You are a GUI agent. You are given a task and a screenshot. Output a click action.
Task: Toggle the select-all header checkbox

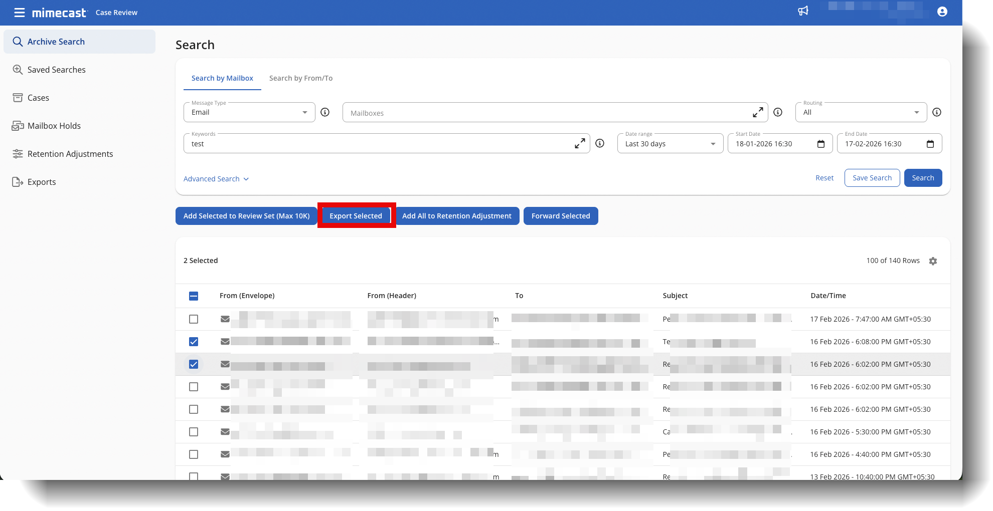[194, 296]
